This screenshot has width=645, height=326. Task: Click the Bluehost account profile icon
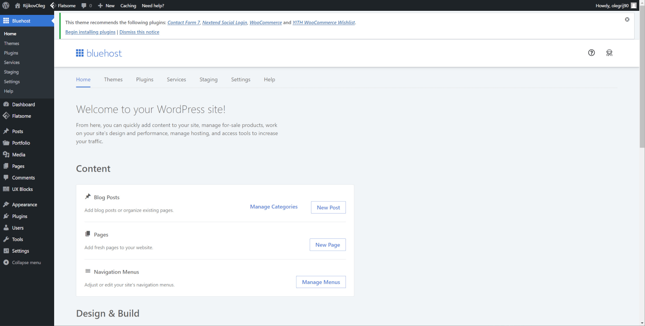609,53
